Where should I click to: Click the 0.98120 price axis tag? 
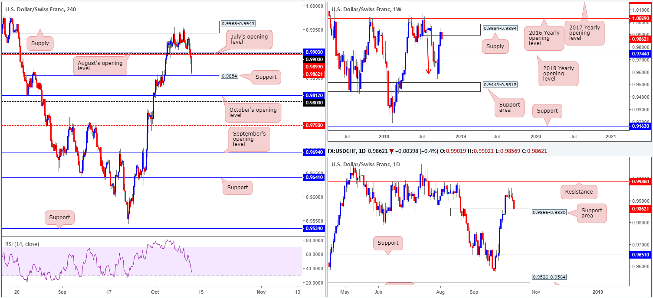(x=313, y=95)
